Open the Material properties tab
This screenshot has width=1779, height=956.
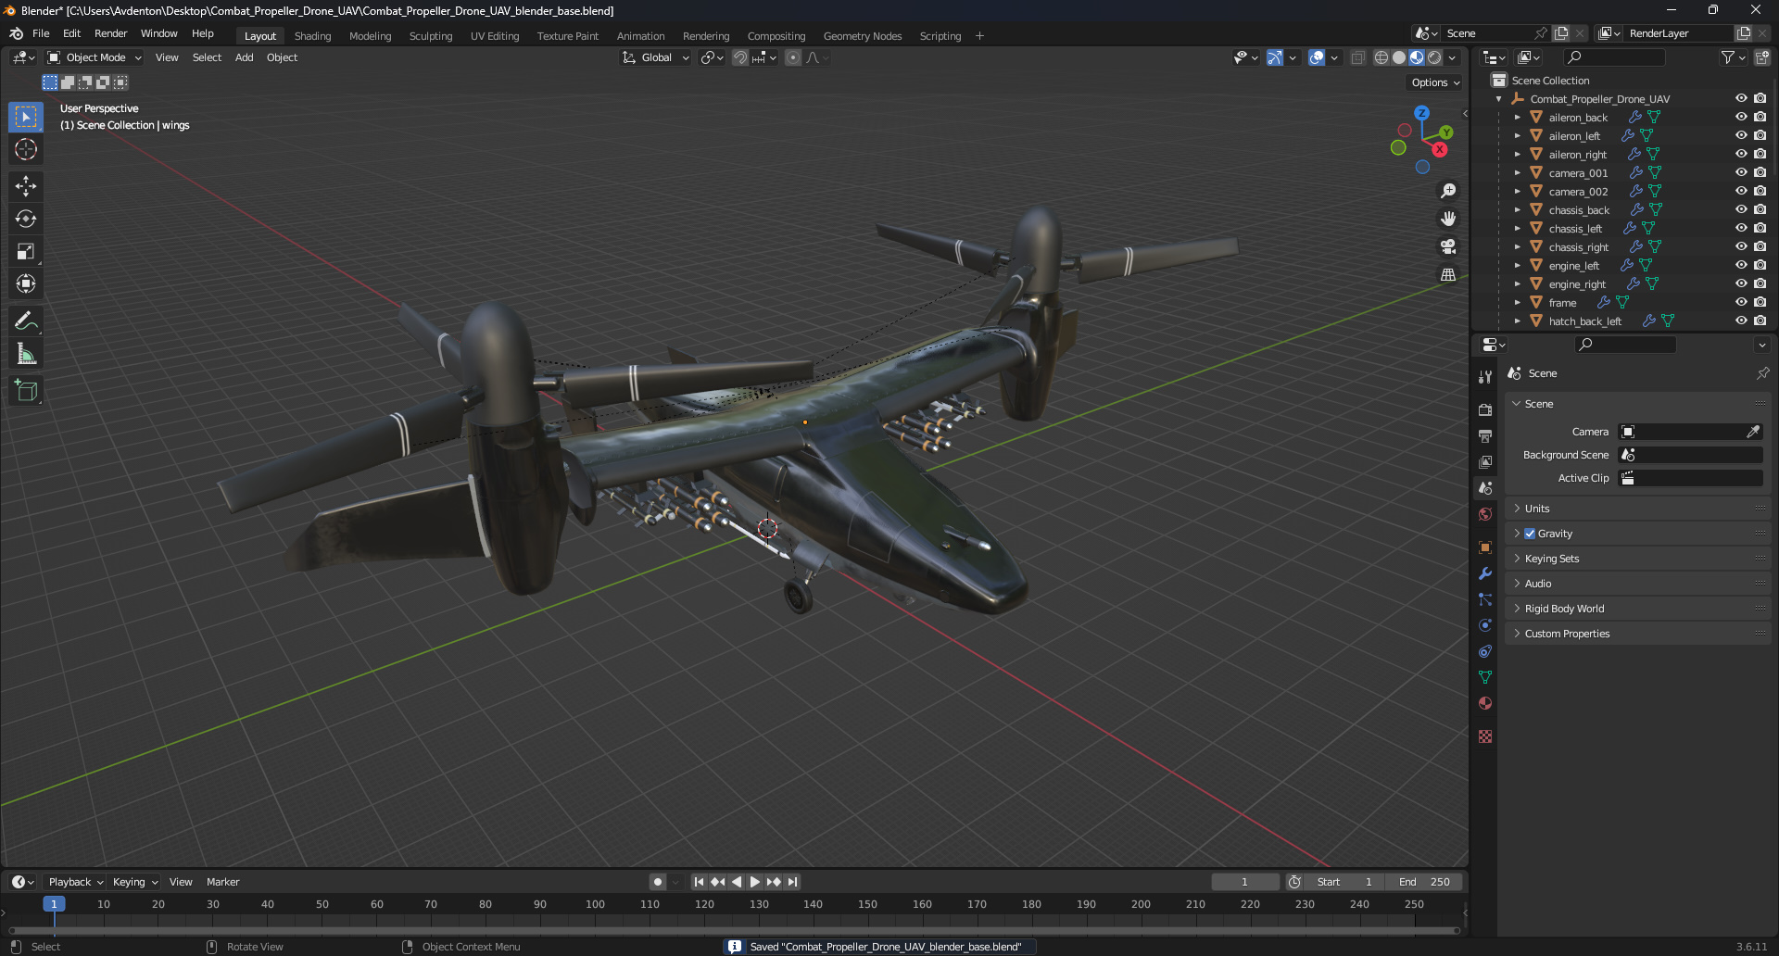1485,703
